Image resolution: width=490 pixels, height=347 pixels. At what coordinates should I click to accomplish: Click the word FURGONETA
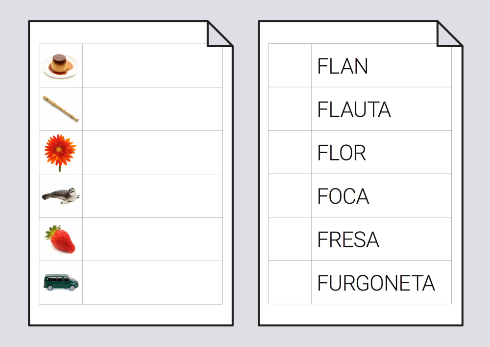click(376, 283)
